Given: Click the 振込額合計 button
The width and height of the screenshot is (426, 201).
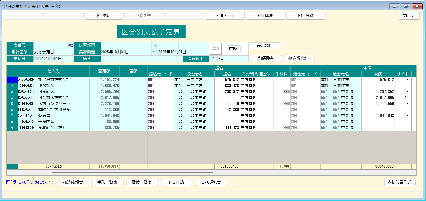Looking at the screenshot, I should click(x=299, y=58).
